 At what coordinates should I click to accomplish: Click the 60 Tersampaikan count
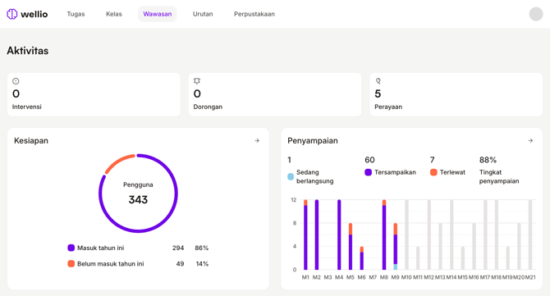(369, 160)
